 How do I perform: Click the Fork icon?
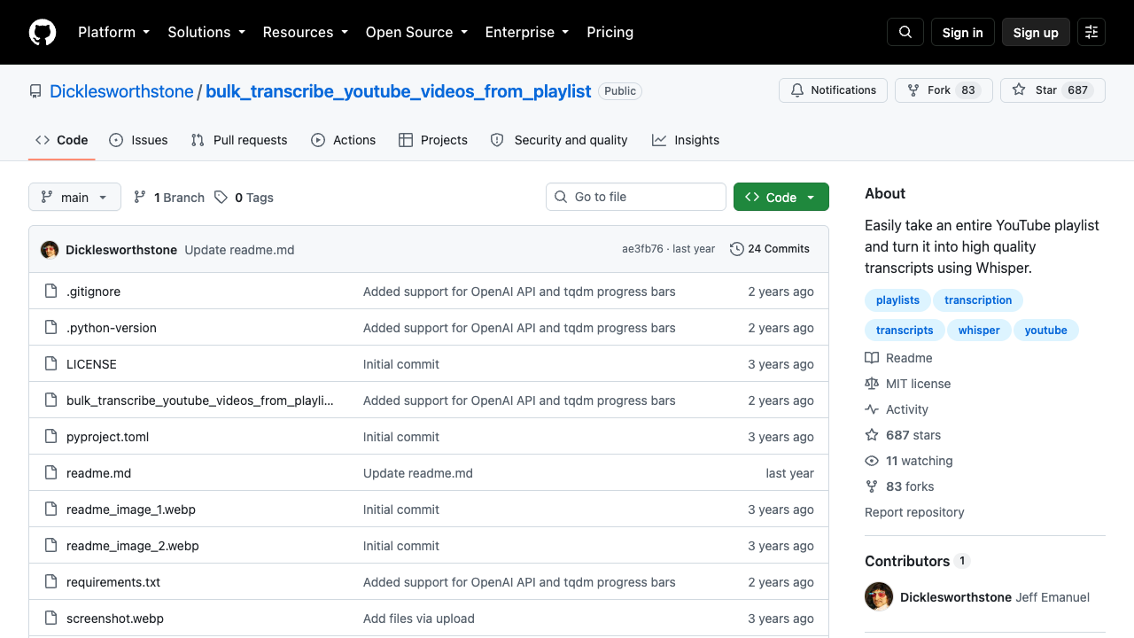[x=913, y=90]
